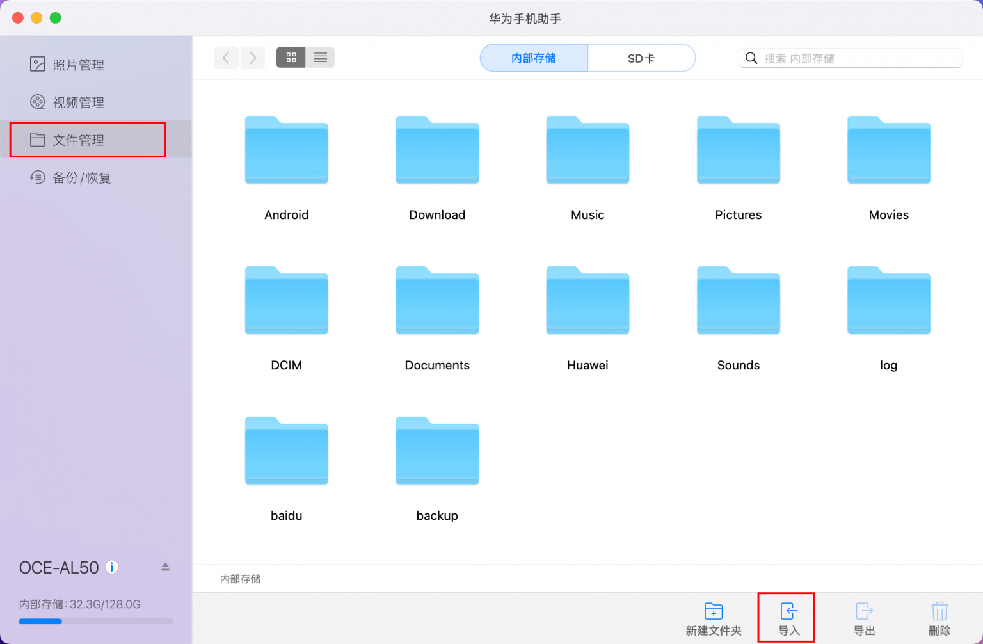Switch to list view mode
Screen dimensions: 983x644
pos(320,58)
